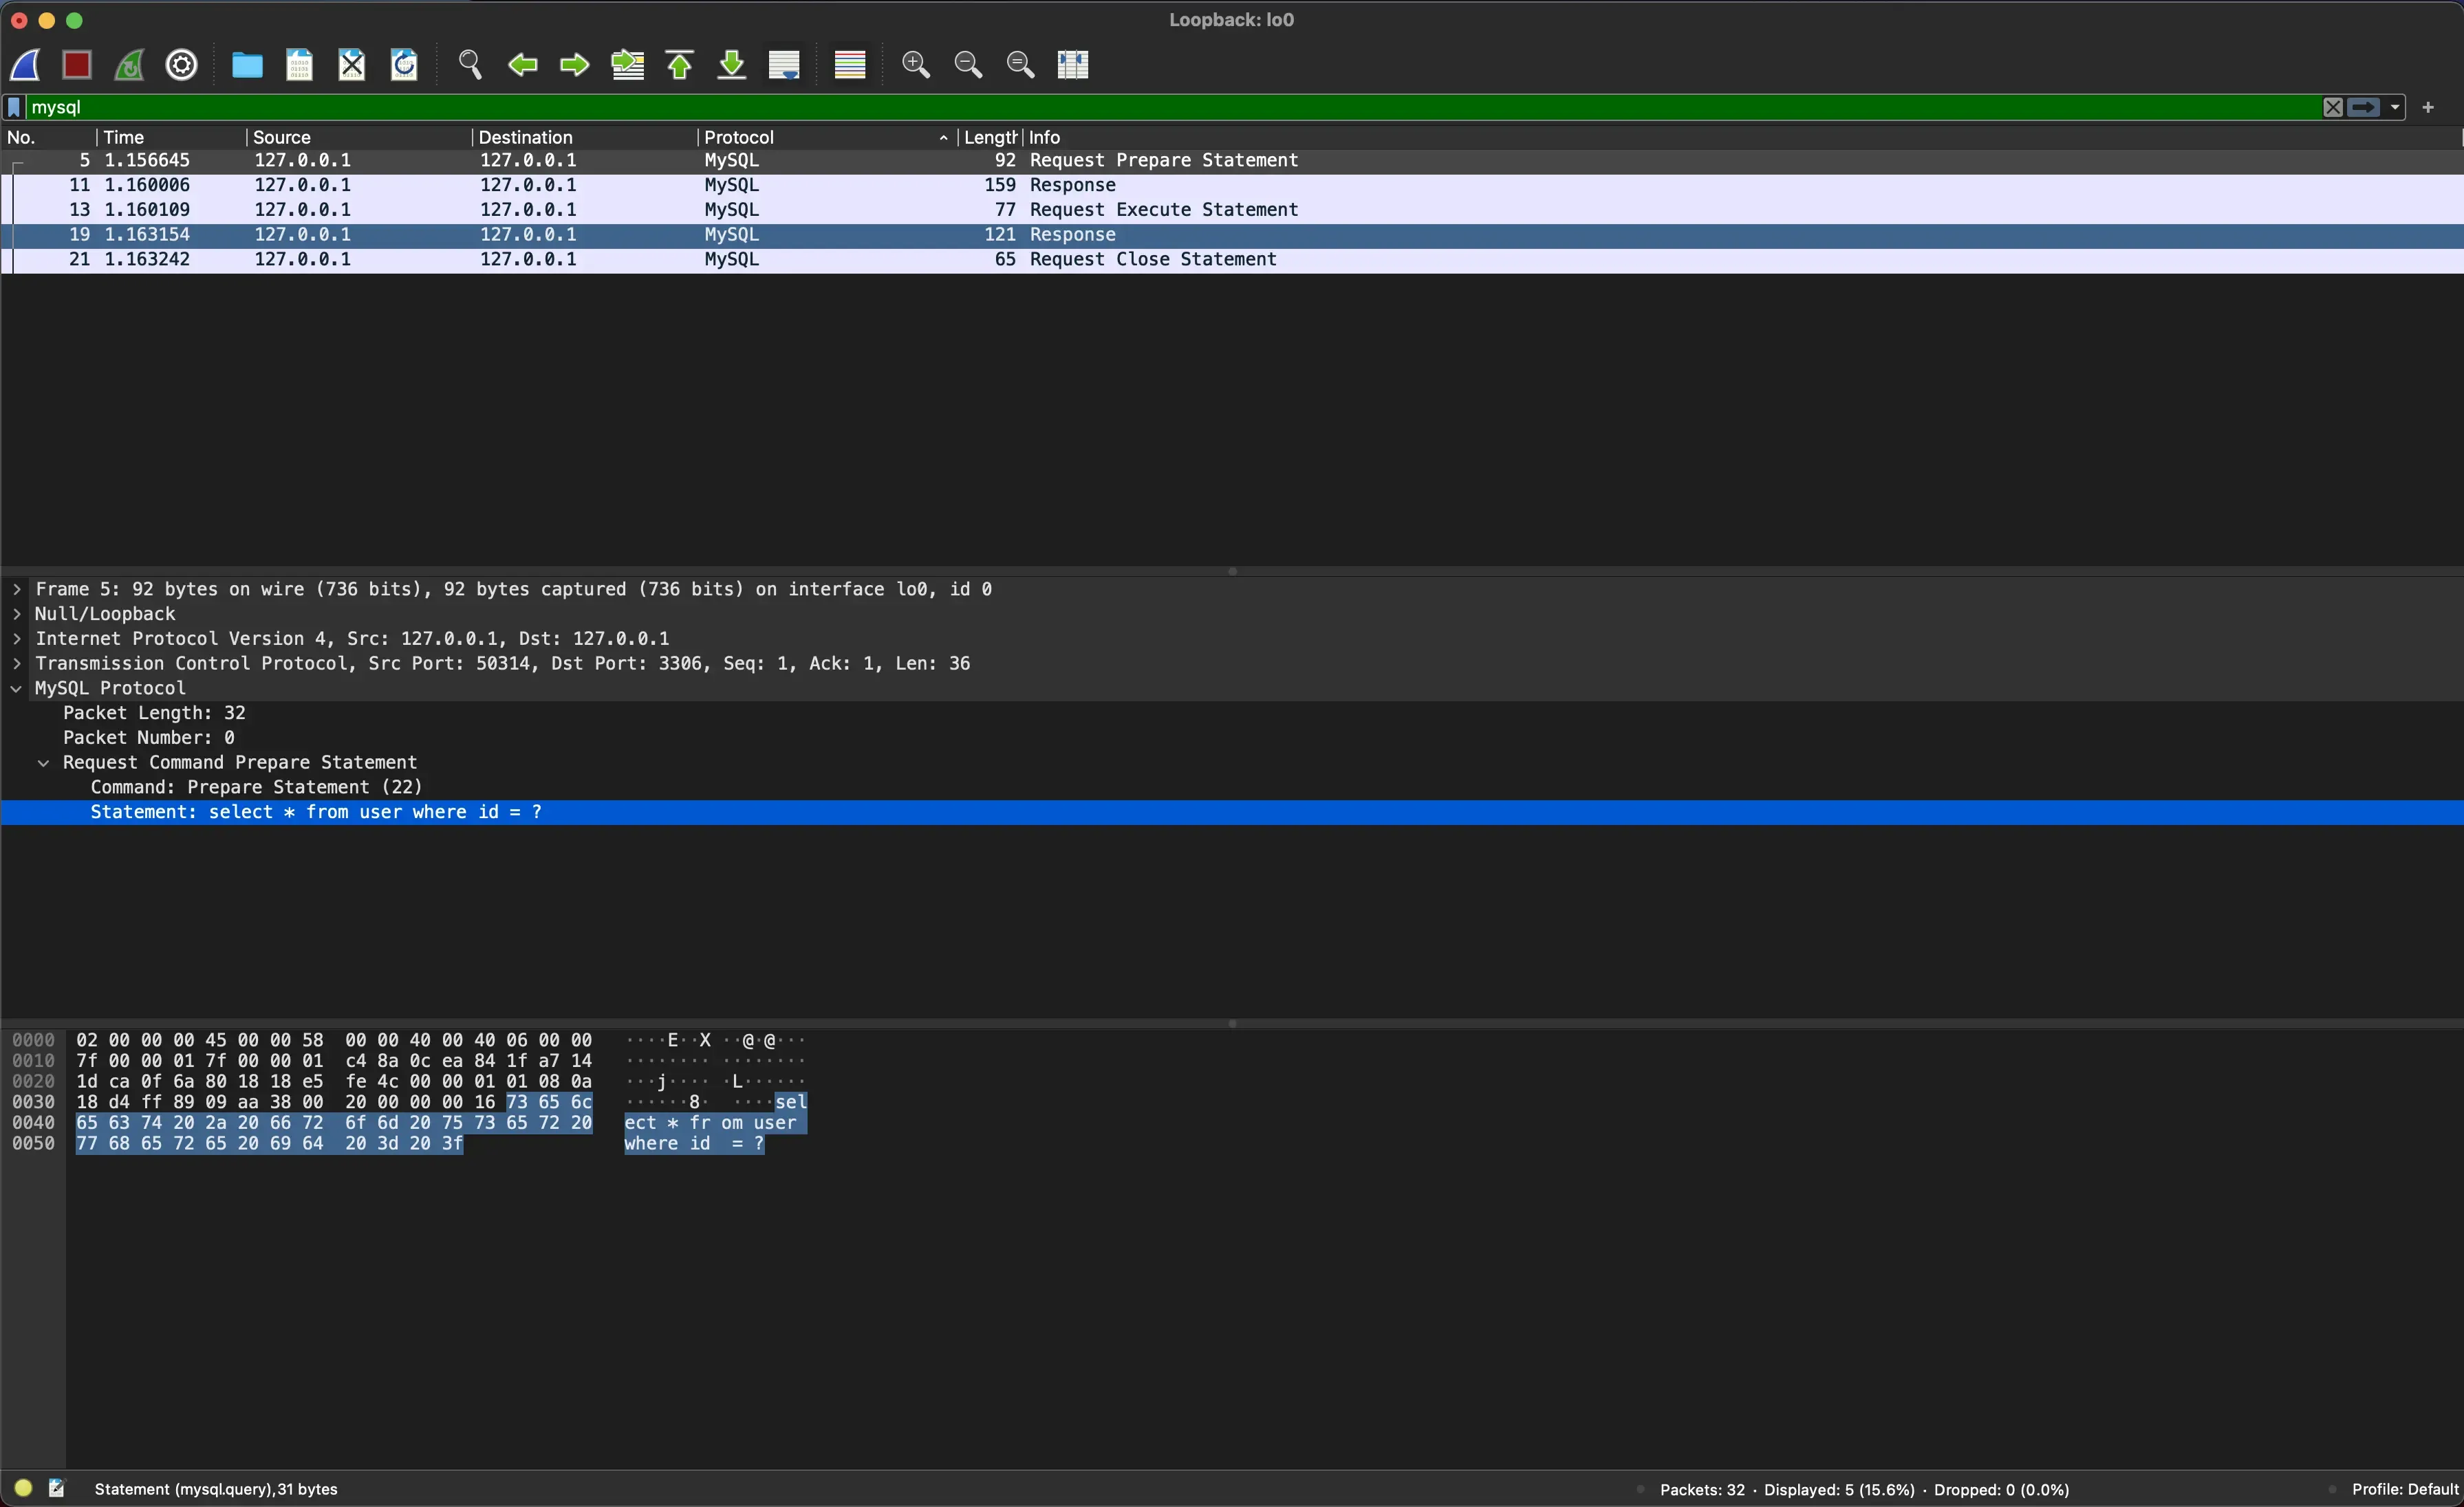
Task: Save this capture file
Action: tap(299, 65)
